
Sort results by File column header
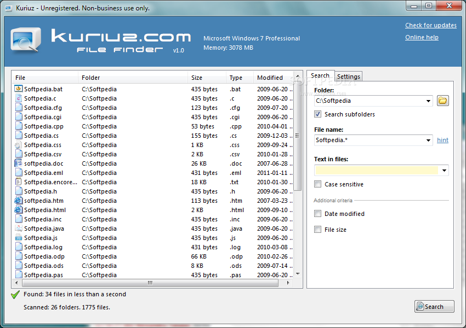pyautogui.click(x=45, y=78)
